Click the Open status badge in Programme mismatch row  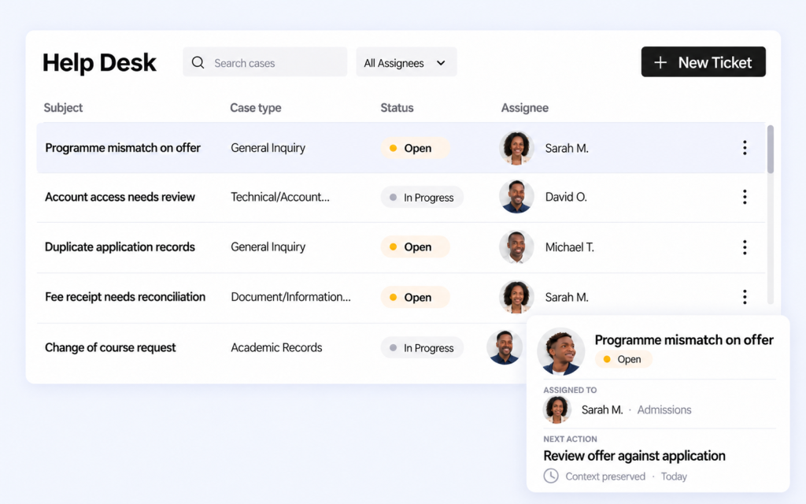(x=416, y=148)
